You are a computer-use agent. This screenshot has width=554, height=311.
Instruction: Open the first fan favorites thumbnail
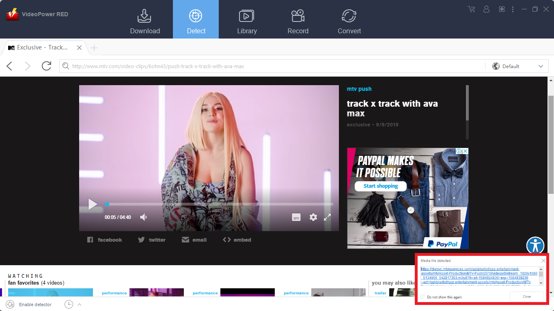pos(51,292)
